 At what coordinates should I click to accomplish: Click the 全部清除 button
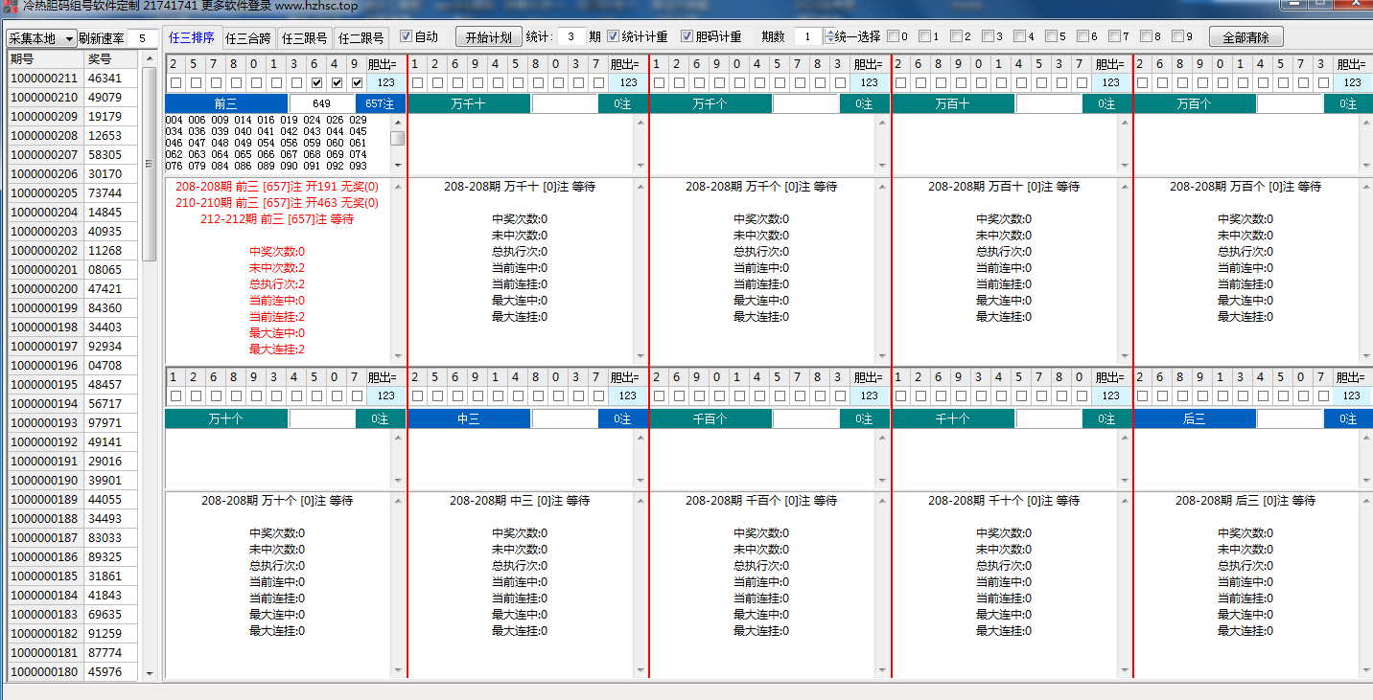coord(1245,37)
